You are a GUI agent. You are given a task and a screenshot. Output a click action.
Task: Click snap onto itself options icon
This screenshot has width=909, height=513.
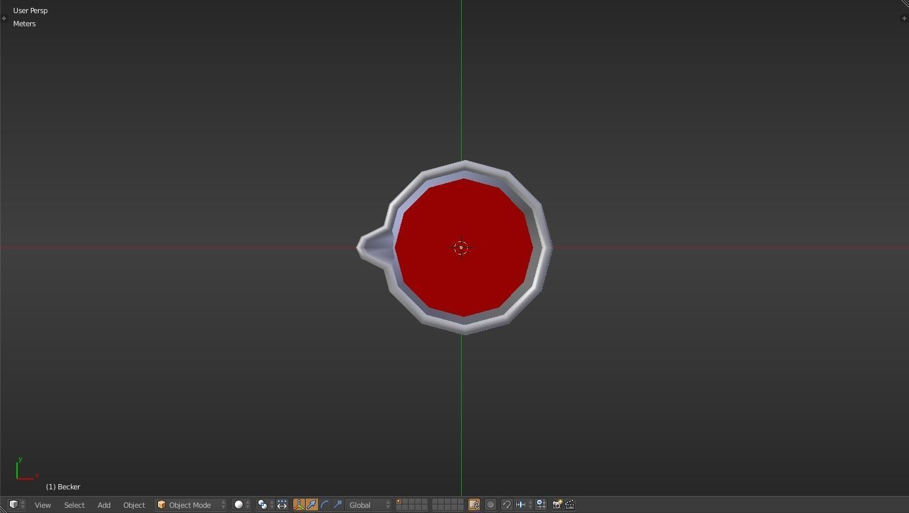point(541,504)
